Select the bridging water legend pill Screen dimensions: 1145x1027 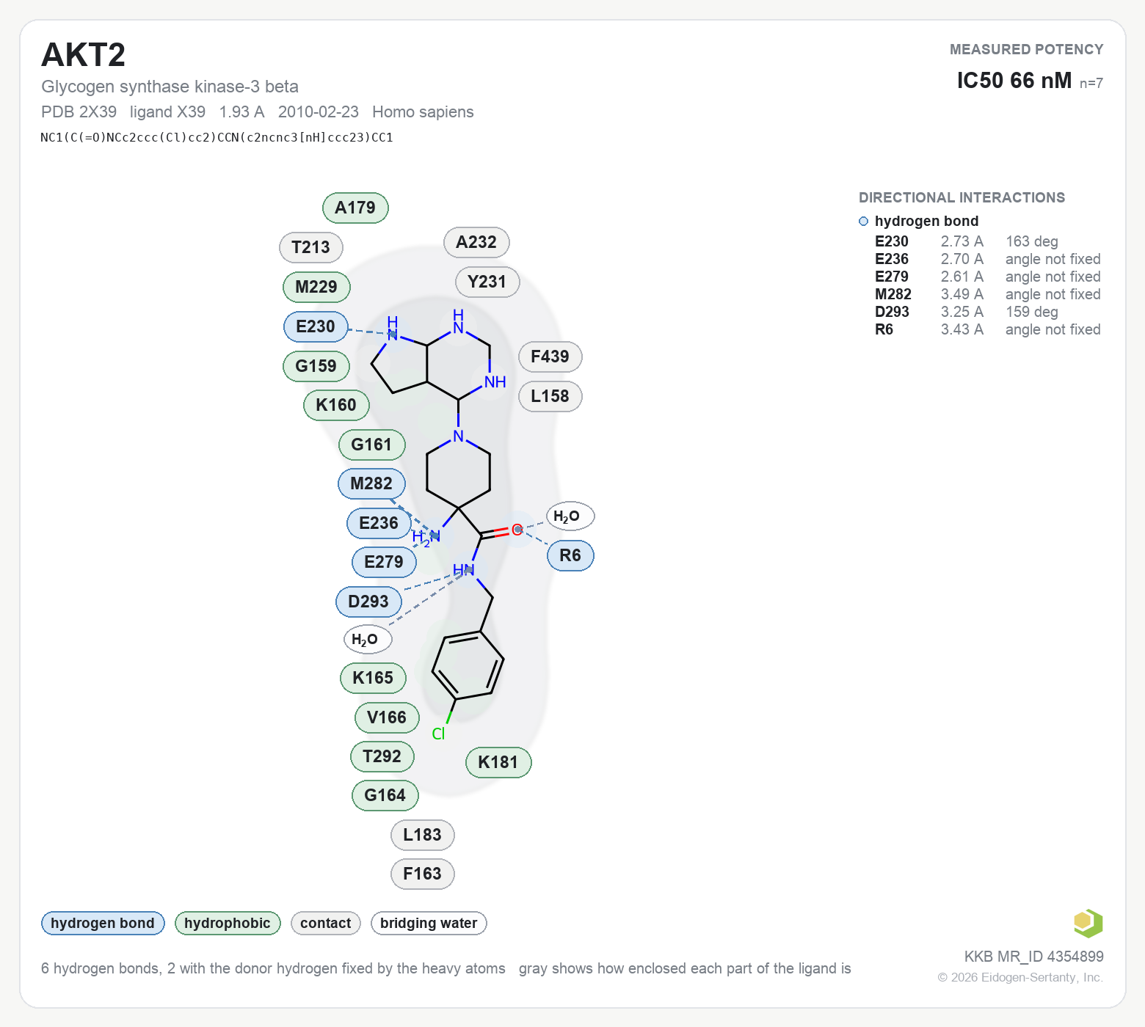click(429, 923)
